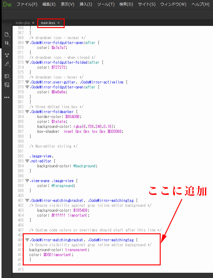The height and width of the screenshot is (278, 213).
Task: Close the main.less tab
Action: [58, 23]
